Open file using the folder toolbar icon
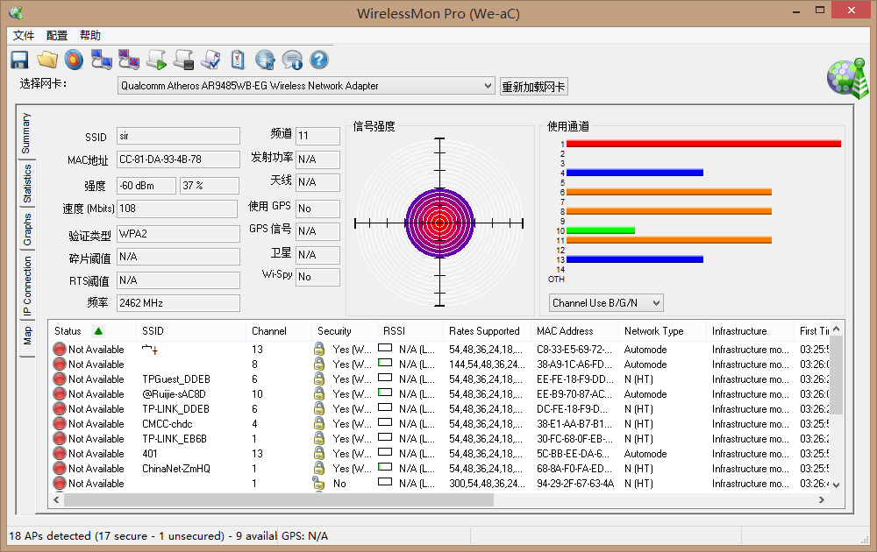The image size is (877, 552). click(46, 60)
